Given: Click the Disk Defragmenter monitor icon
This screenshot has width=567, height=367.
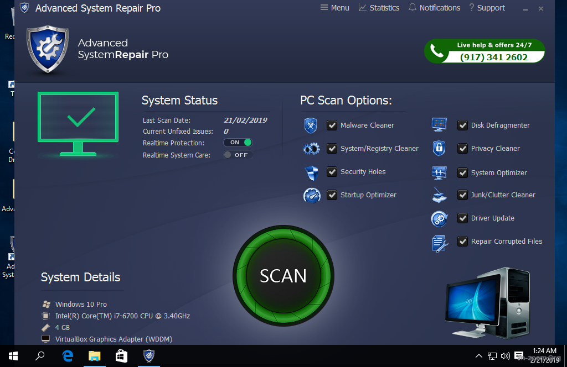Looking at the screenshot, I should click(x=439, y=125).
